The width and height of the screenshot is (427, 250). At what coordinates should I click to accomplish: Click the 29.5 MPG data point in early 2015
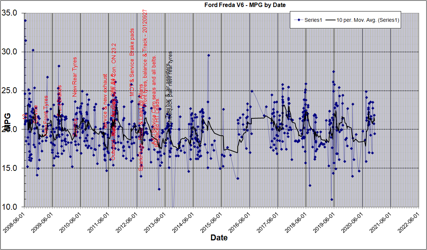click(x=209, y=55)
